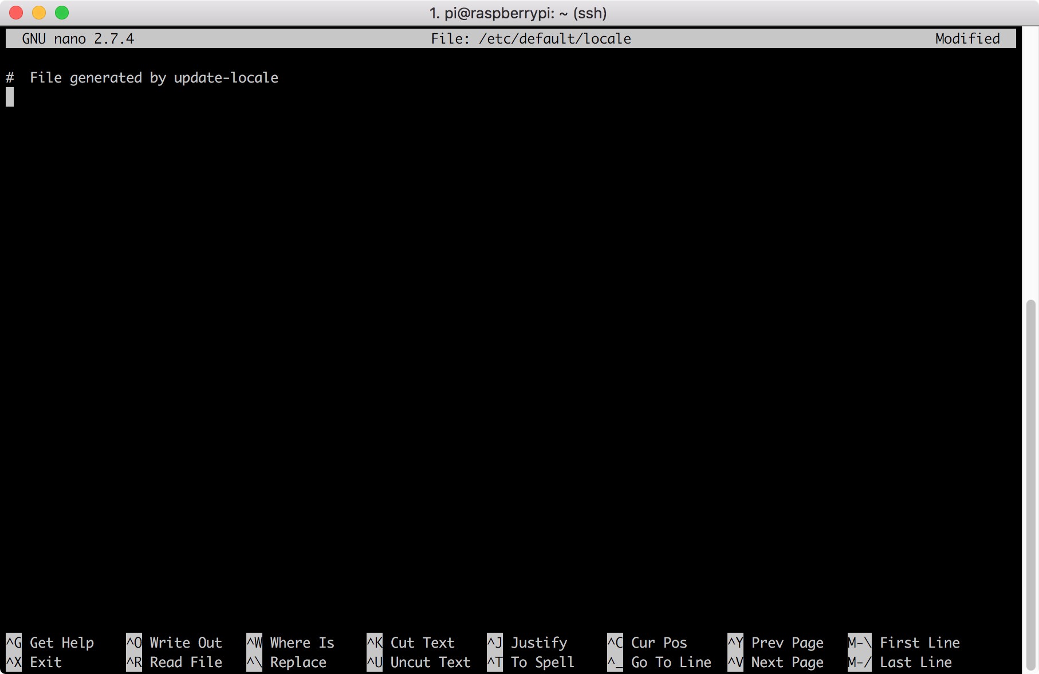Click the Prev Page shortcut
The image size is (1039, 674).
click(776, 642)
